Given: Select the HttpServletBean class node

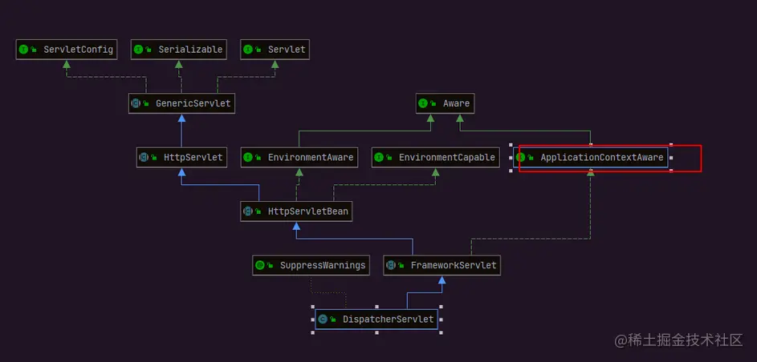Looking at the screenshot, I should coord(296,211).
